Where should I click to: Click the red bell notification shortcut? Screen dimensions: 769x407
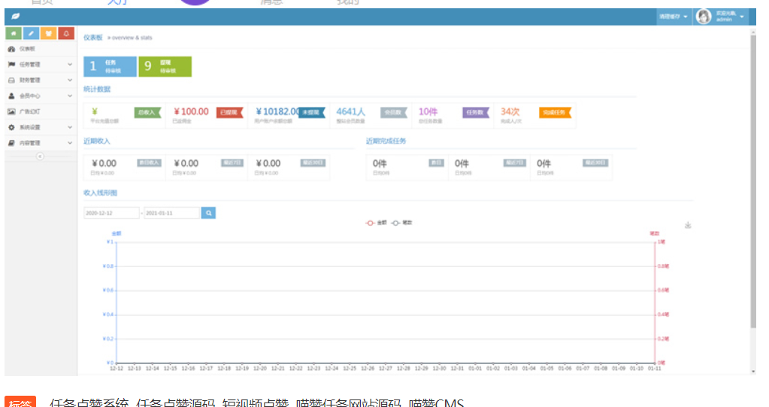point(67,33)
